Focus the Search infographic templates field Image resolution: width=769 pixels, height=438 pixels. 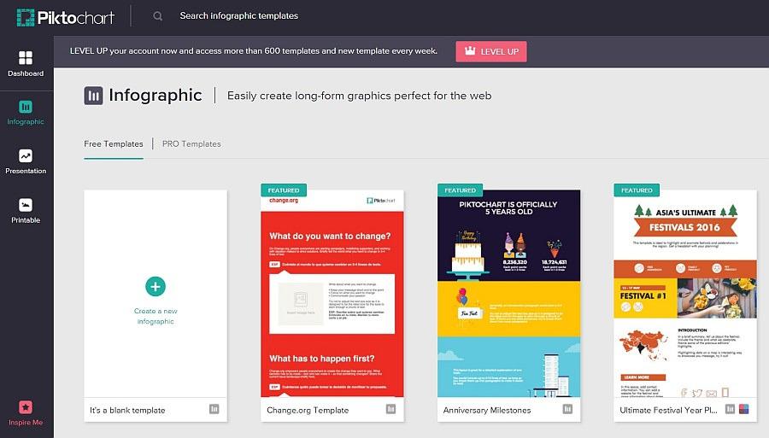239,15
